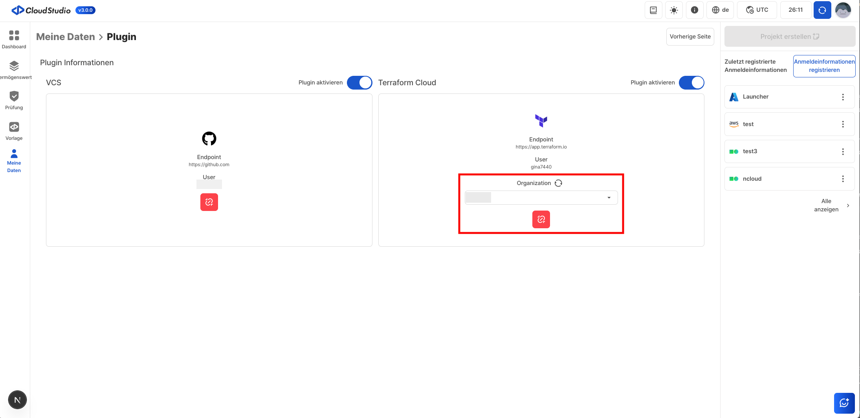The image size is (860, 418).
Task: Disable the VCS plugin toggle
Action: click(359, 82)
